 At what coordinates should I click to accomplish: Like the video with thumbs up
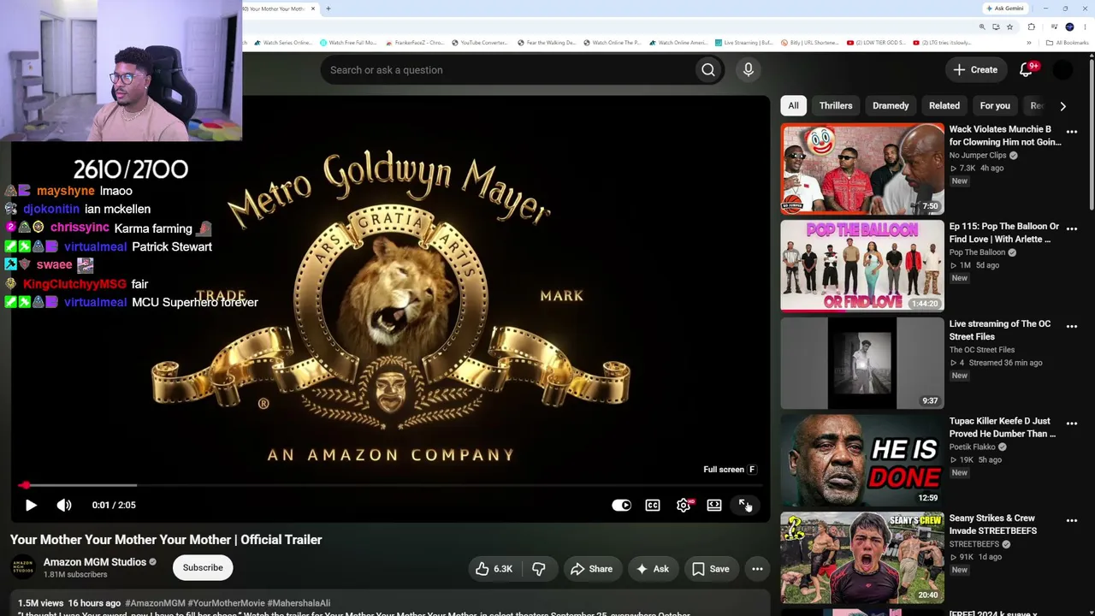tap(494, 569)
